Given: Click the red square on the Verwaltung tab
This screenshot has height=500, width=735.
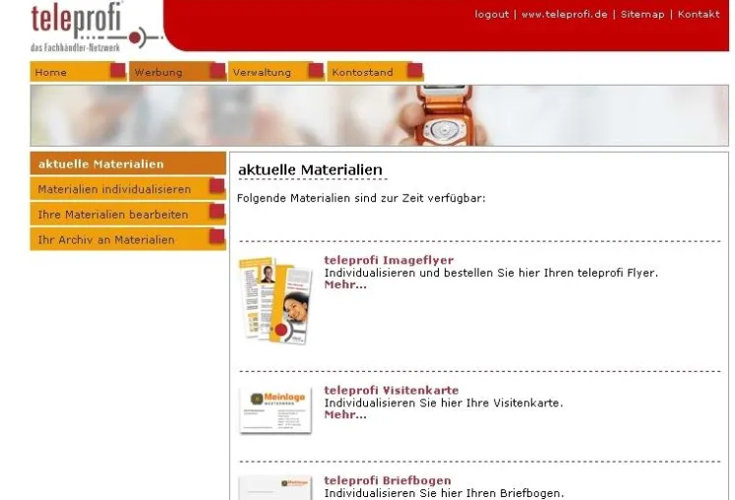Looking at the screenshot, I should (316, 70).
